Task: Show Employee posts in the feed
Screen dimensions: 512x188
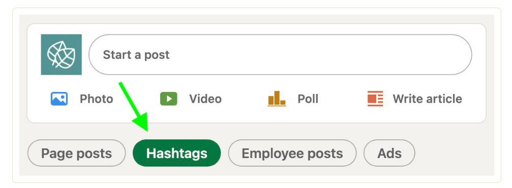Action: [x=292, y=153]
